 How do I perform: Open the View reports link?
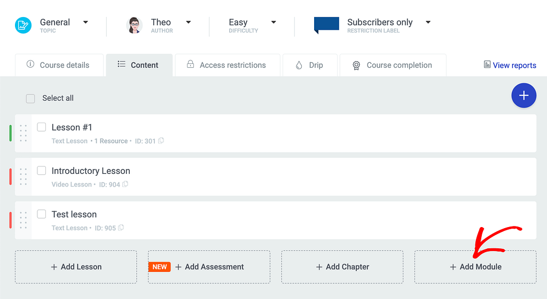click(510, 65)
